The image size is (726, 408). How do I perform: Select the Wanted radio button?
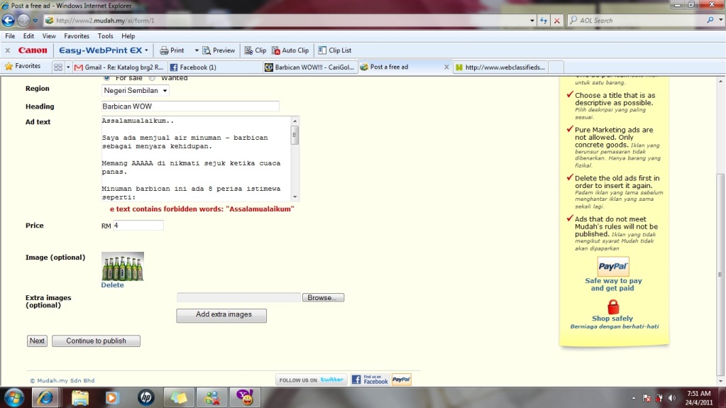click(152, 78)
